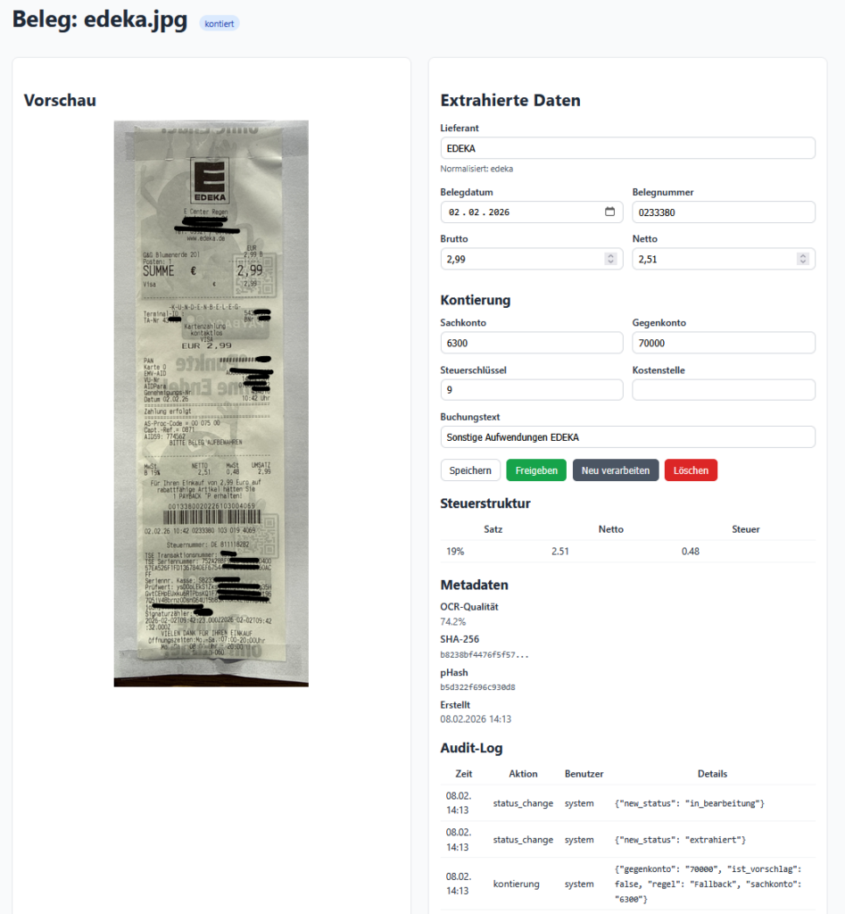The height and width of the screenshot is (914, 845).
Task: Click the Belegdatum date text field
Action: (x=518, y=212)
